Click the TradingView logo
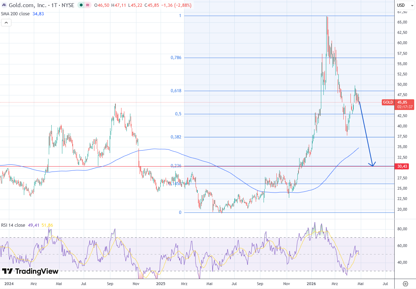Image resolution: width=416 pixels, height=289 pixels. tap(30, 272)
